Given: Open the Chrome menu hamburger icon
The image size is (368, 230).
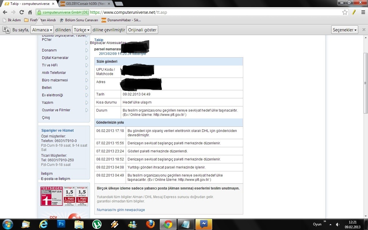Looking at the screenshot, I should (x=363, y=12).
